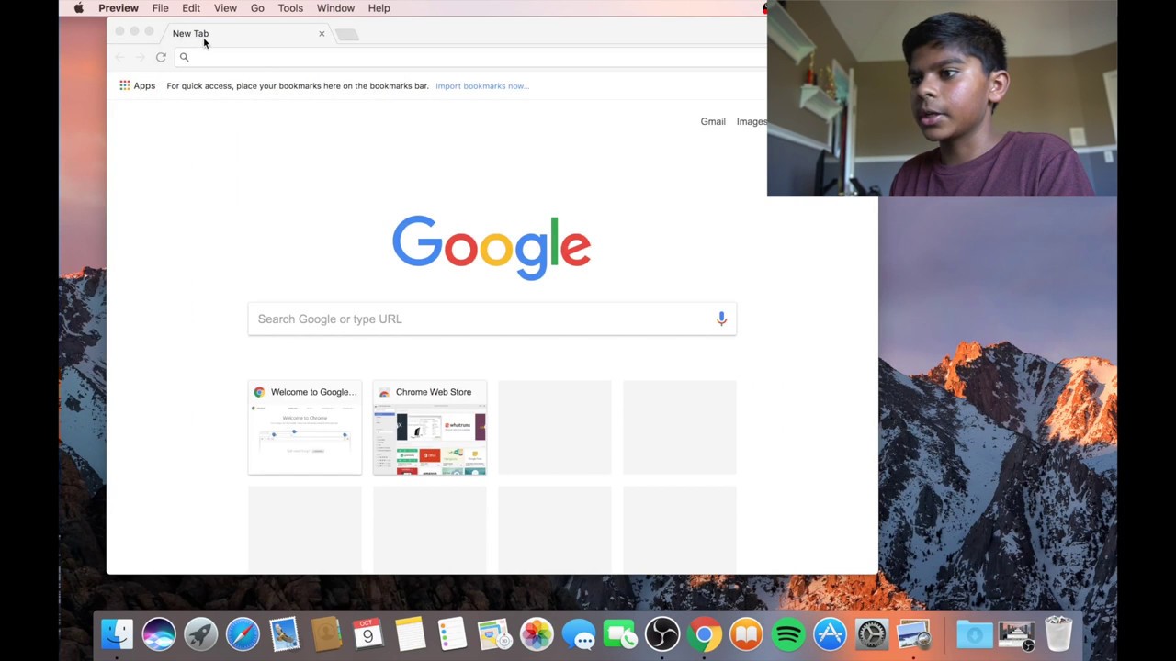Open the Help menu

[x=379, y=8]
